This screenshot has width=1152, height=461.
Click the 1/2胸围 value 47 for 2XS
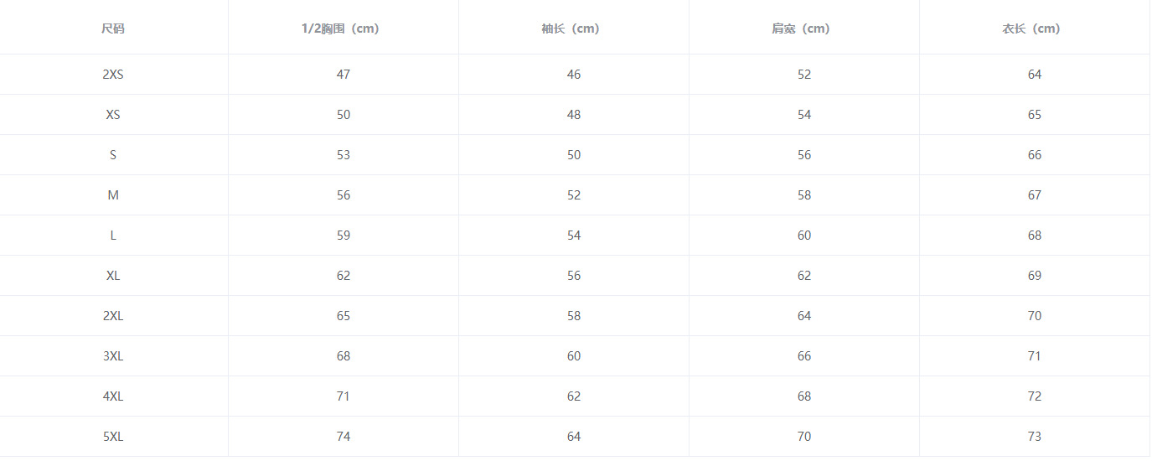tap(344, 75)
